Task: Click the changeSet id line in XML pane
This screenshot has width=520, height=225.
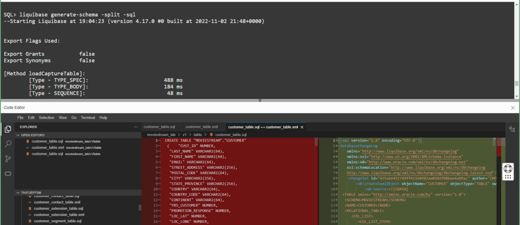Action: pos(421,178)
